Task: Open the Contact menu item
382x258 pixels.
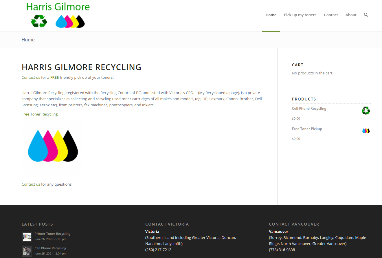Action: pos(331,15)
